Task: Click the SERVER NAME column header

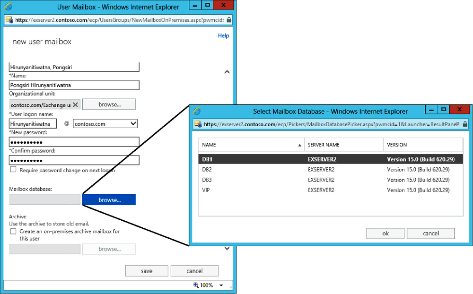Action: (344, 145)
